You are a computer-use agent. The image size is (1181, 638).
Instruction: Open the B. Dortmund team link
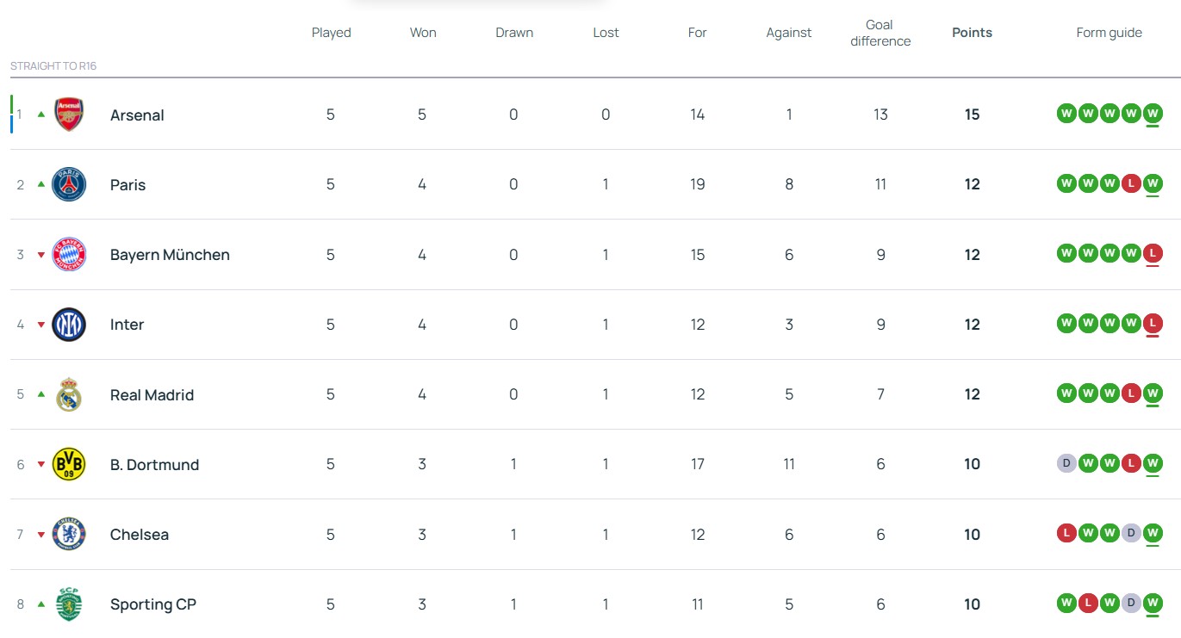[154, 465]
